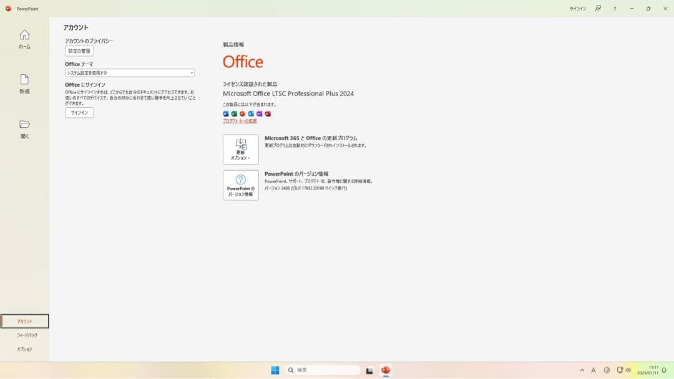Open 新規 from the left sidebar

pos(24,84)
